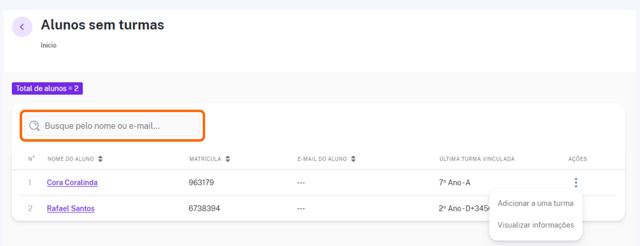This screenshot has height=246, width=640.
Task: Click the 7º Ano - A class cell
Action: (455, 183)
